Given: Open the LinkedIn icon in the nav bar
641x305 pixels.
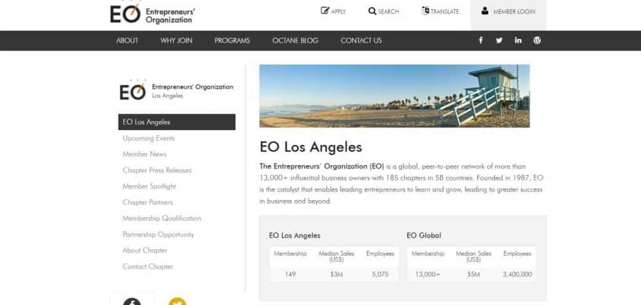Looking at the screenshot, I should point(518,40).
